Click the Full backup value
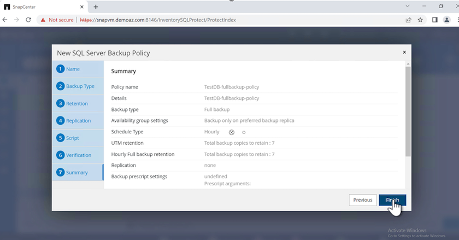 pyautogui.click(x=217, y=109)
